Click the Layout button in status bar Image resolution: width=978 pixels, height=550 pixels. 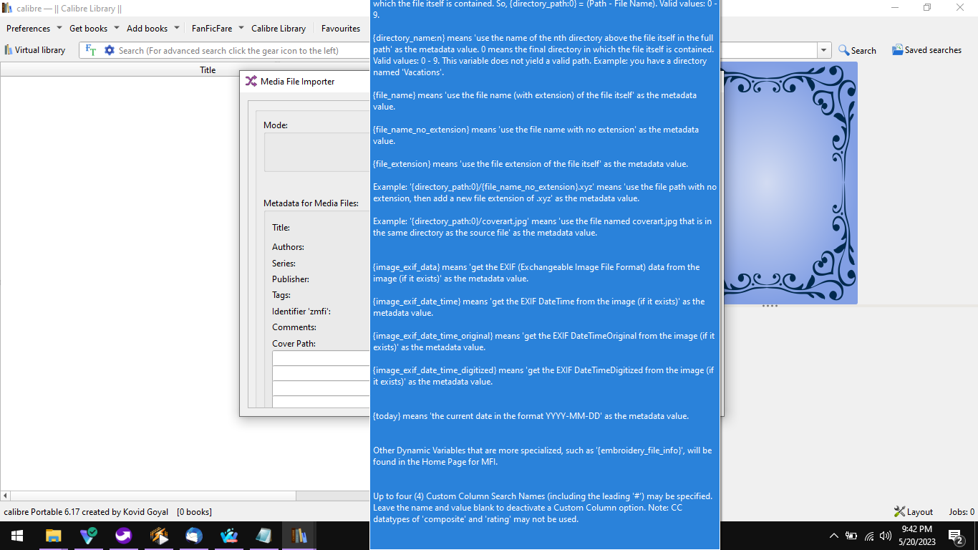(914, 512)
